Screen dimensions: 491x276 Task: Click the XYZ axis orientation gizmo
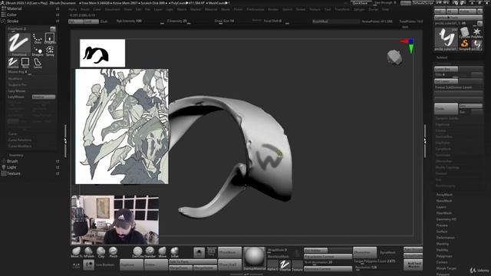pyautogui.click(x=408, y=46)
